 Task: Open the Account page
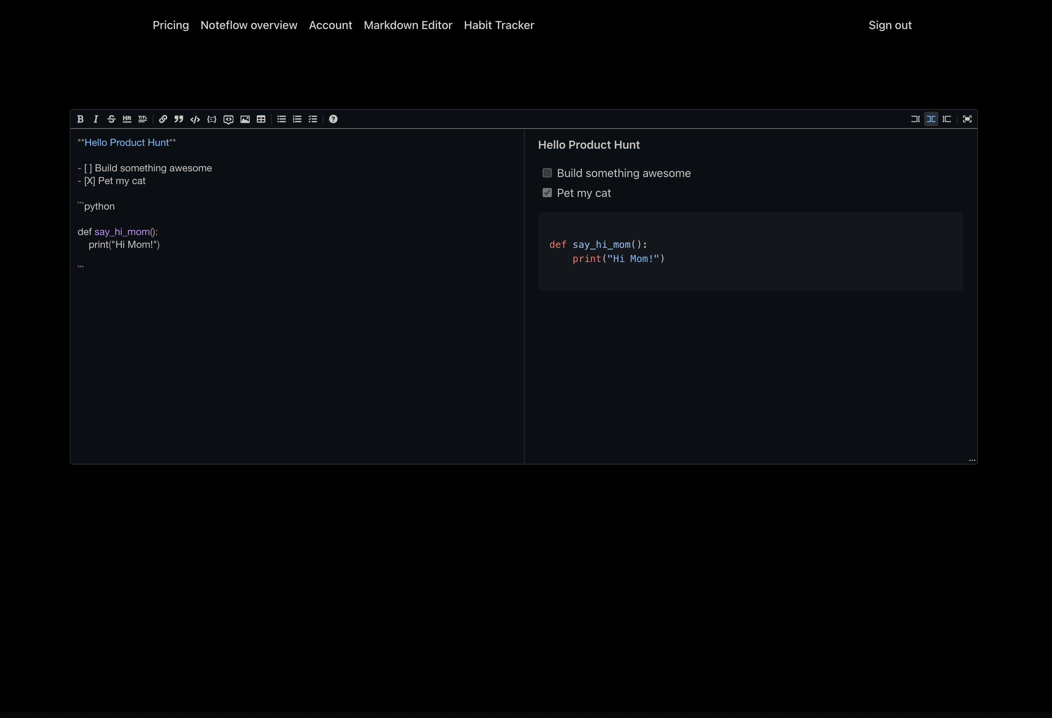330,25
